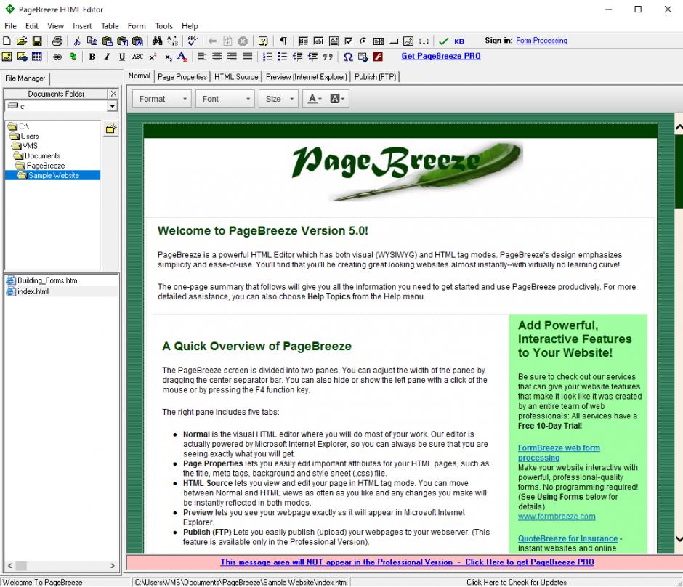Print the page using printer icon

coord(57,41)
